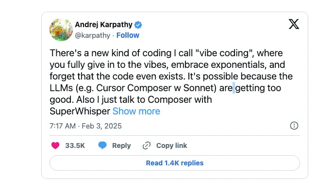Open Andrej Karpathy's profile picture
Screen dimensions: 334x193
point(61,30)
